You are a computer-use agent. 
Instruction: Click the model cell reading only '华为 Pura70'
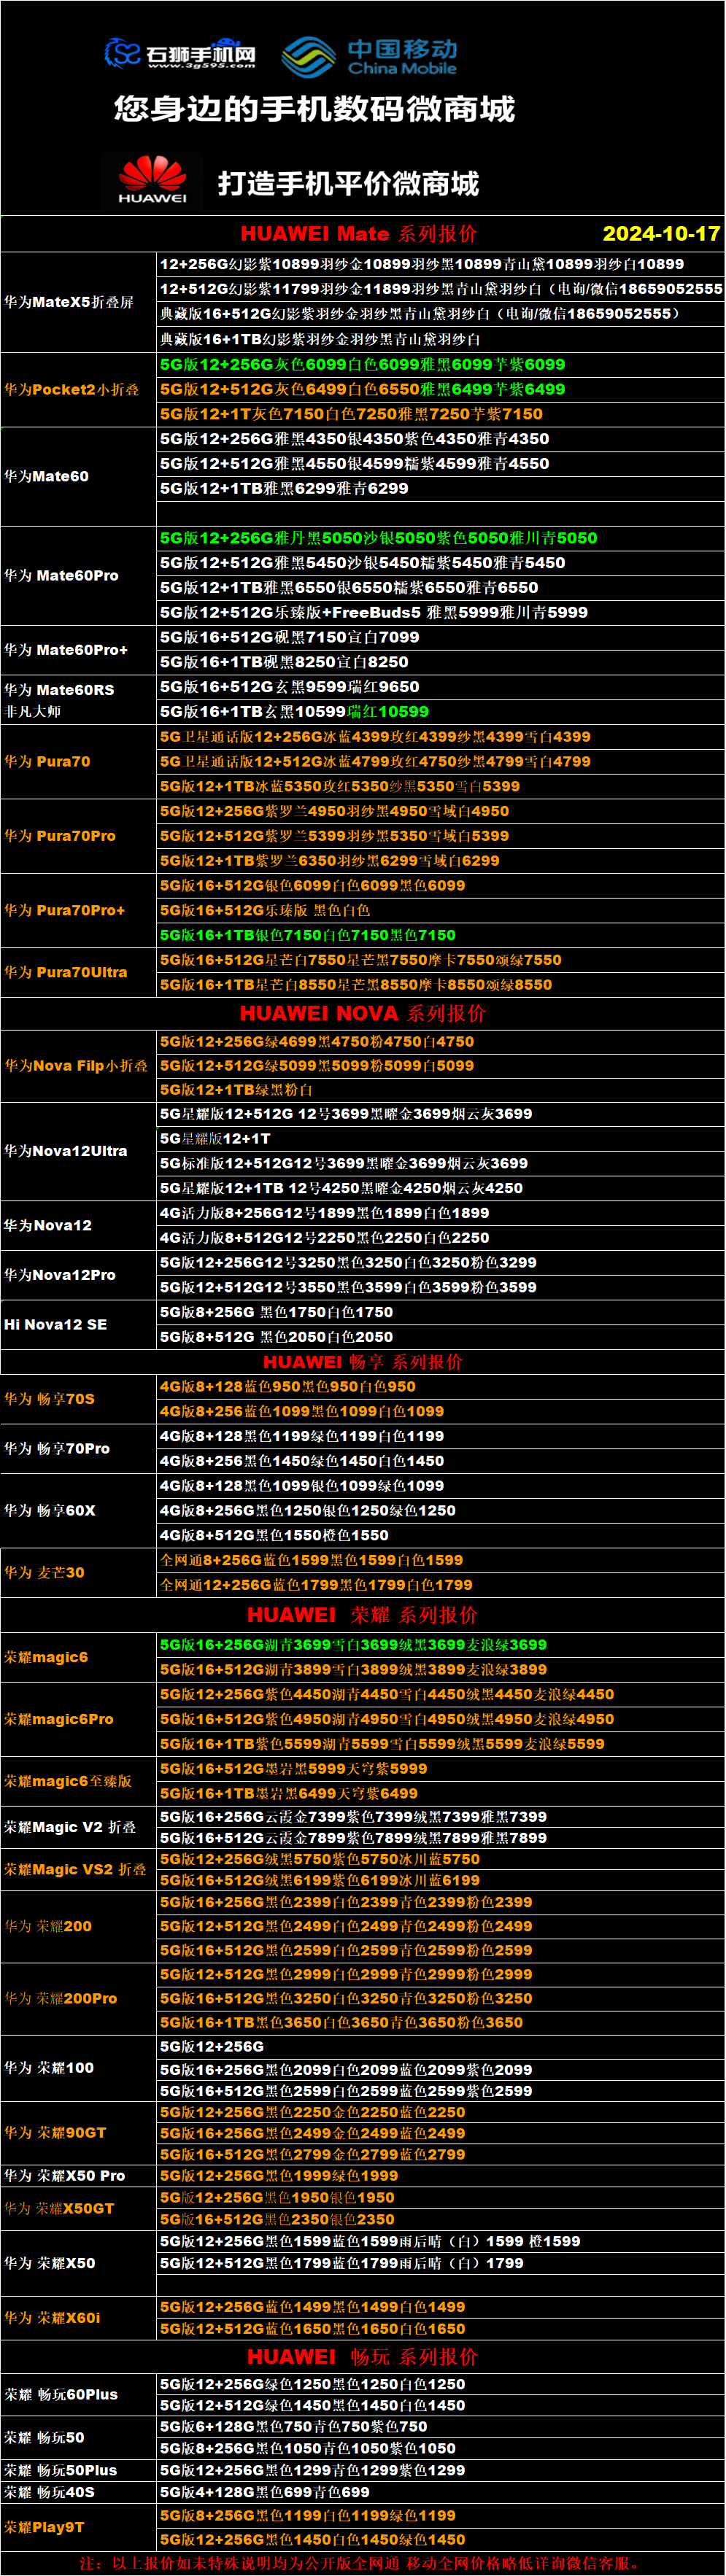point(78,762)
